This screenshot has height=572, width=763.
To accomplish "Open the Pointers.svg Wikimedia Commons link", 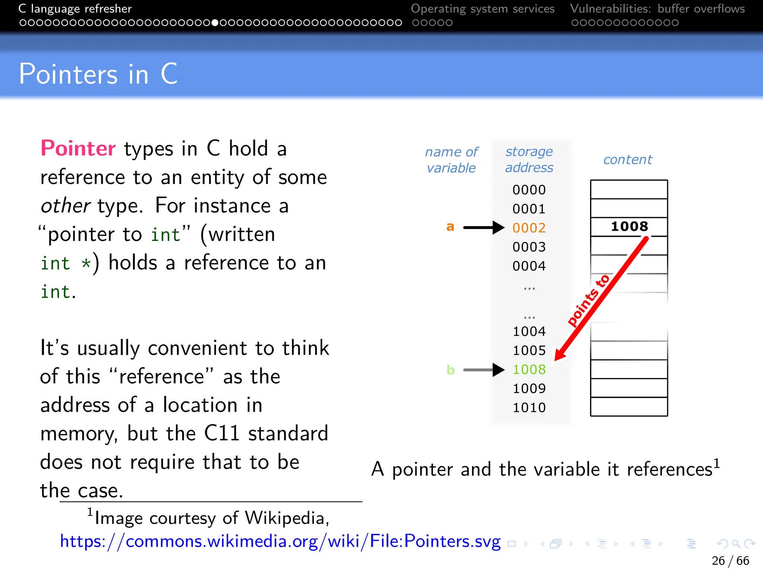I will pyautogui.click(x=280, y=541).
